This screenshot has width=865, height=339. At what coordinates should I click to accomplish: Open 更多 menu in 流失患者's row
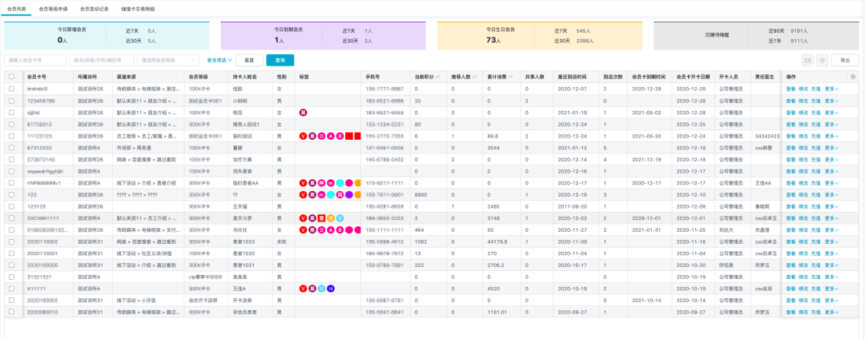831,171
